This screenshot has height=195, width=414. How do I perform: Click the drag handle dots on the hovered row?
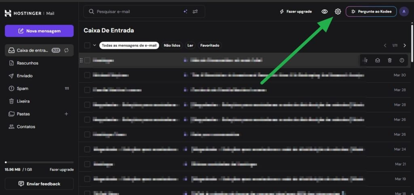pyautogui.click(x=81, y=60)
